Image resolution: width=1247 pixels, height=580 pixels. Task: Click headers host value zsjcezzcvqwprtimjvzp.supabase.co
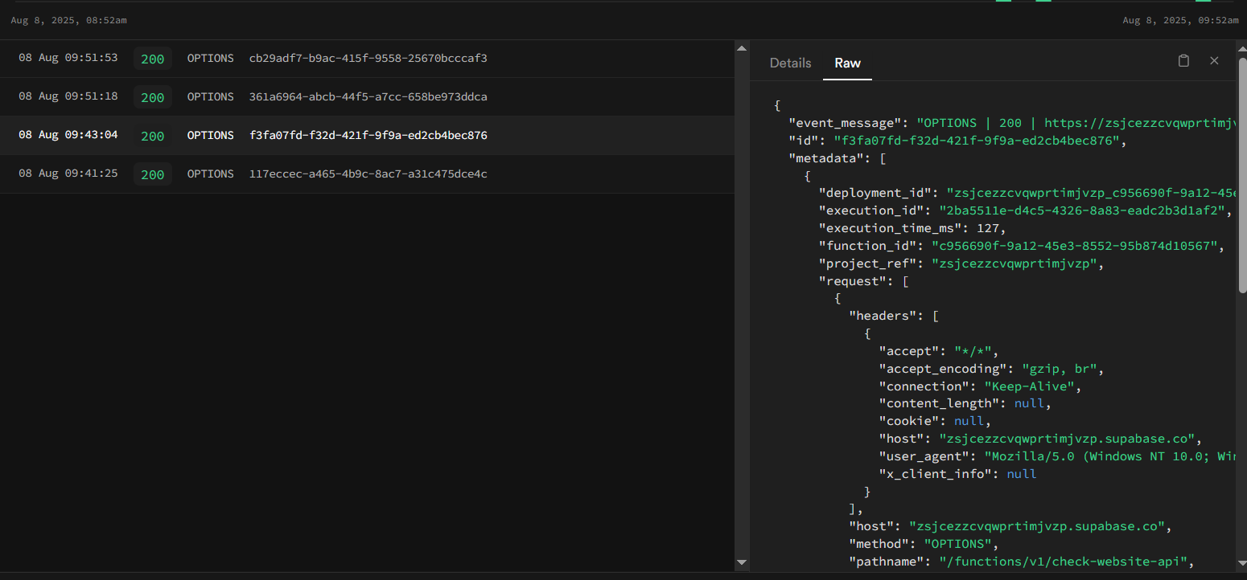click(1067, 439)
